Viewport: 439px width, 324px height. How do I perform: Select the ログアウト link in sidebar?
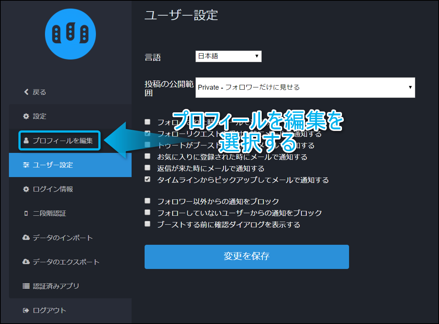click(x=49, y=310)
